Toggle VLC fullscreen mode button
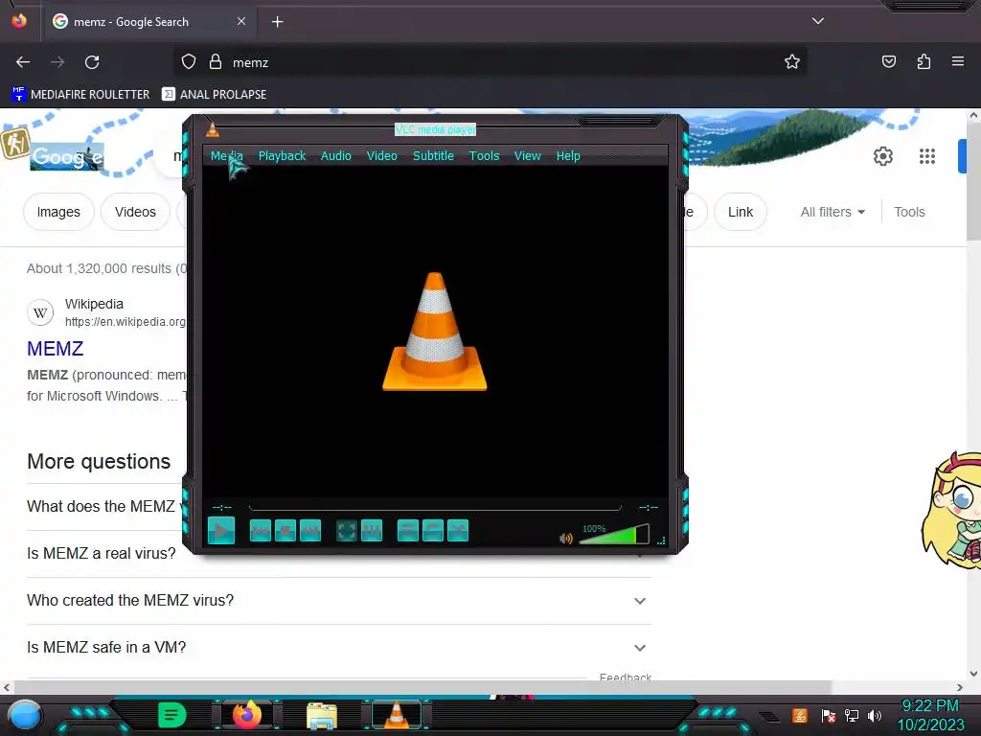Screen dimensions: 981x736 [x=347, y=531]
